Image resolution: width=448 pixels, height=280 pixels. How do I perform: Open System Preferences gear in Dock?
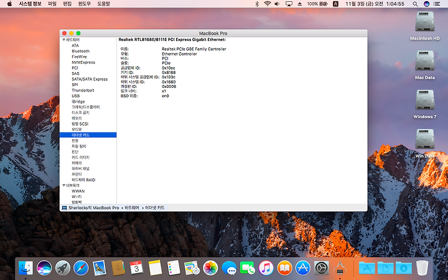pos(322,268)
